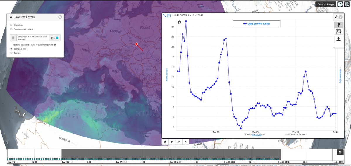Click the red point marker on the map
351x166 pixels.
tap(136, 44)
